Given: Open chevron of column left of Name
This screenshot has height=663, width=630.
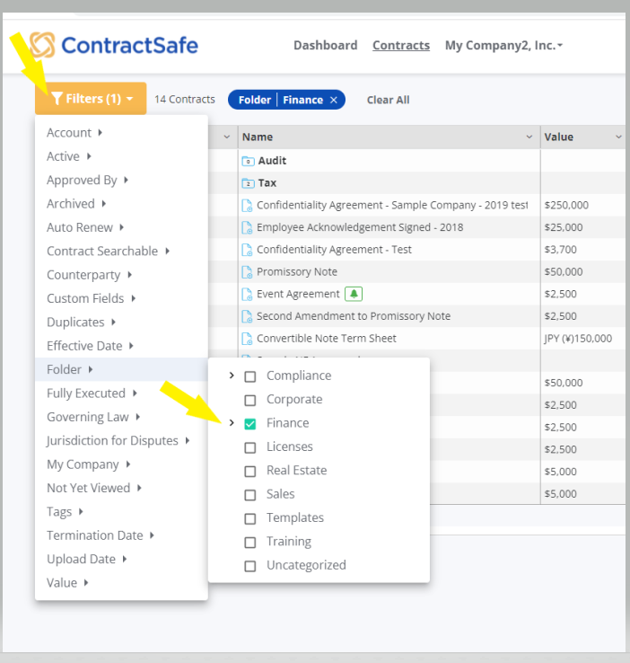Looking at the screenshot, I should [227, 137].
